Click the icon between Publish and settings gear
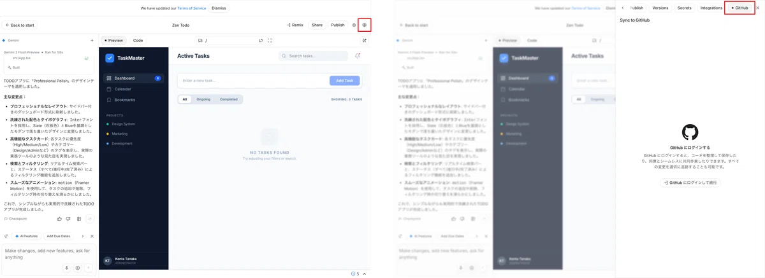 coord(354,25)
